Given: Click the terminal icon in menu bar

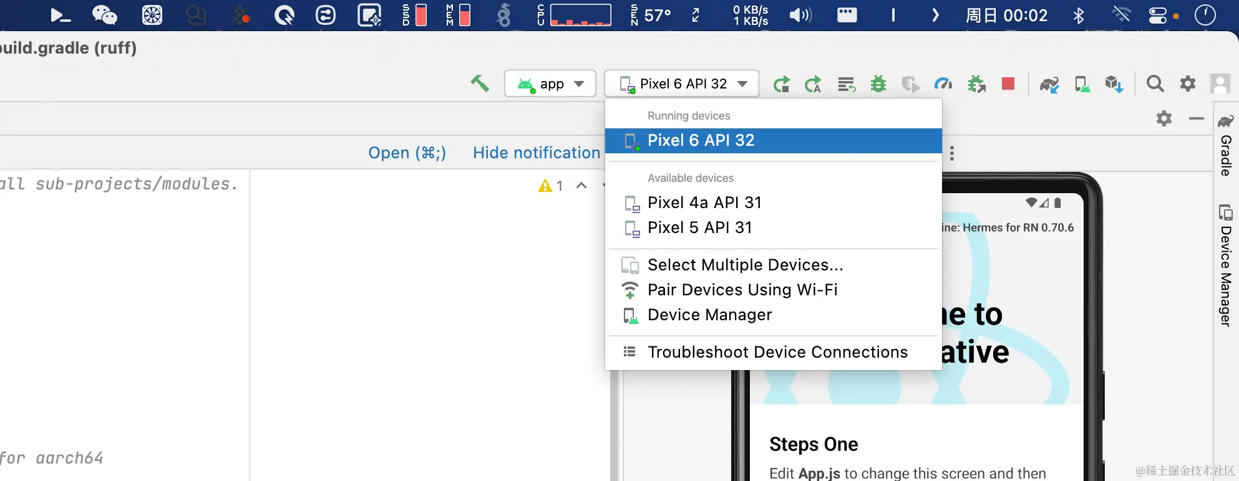Looking at the screenshot, I should 60,15.
